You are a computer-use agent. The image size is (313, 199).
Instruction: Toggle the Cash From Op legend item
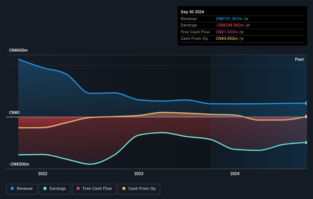pos(139,189)
